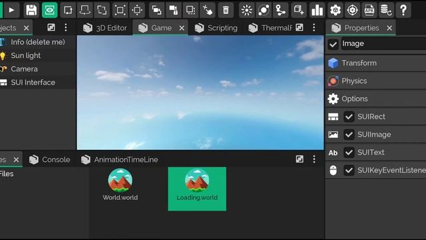Open the bottom panel three-dot menu

[x=314, y=159]
